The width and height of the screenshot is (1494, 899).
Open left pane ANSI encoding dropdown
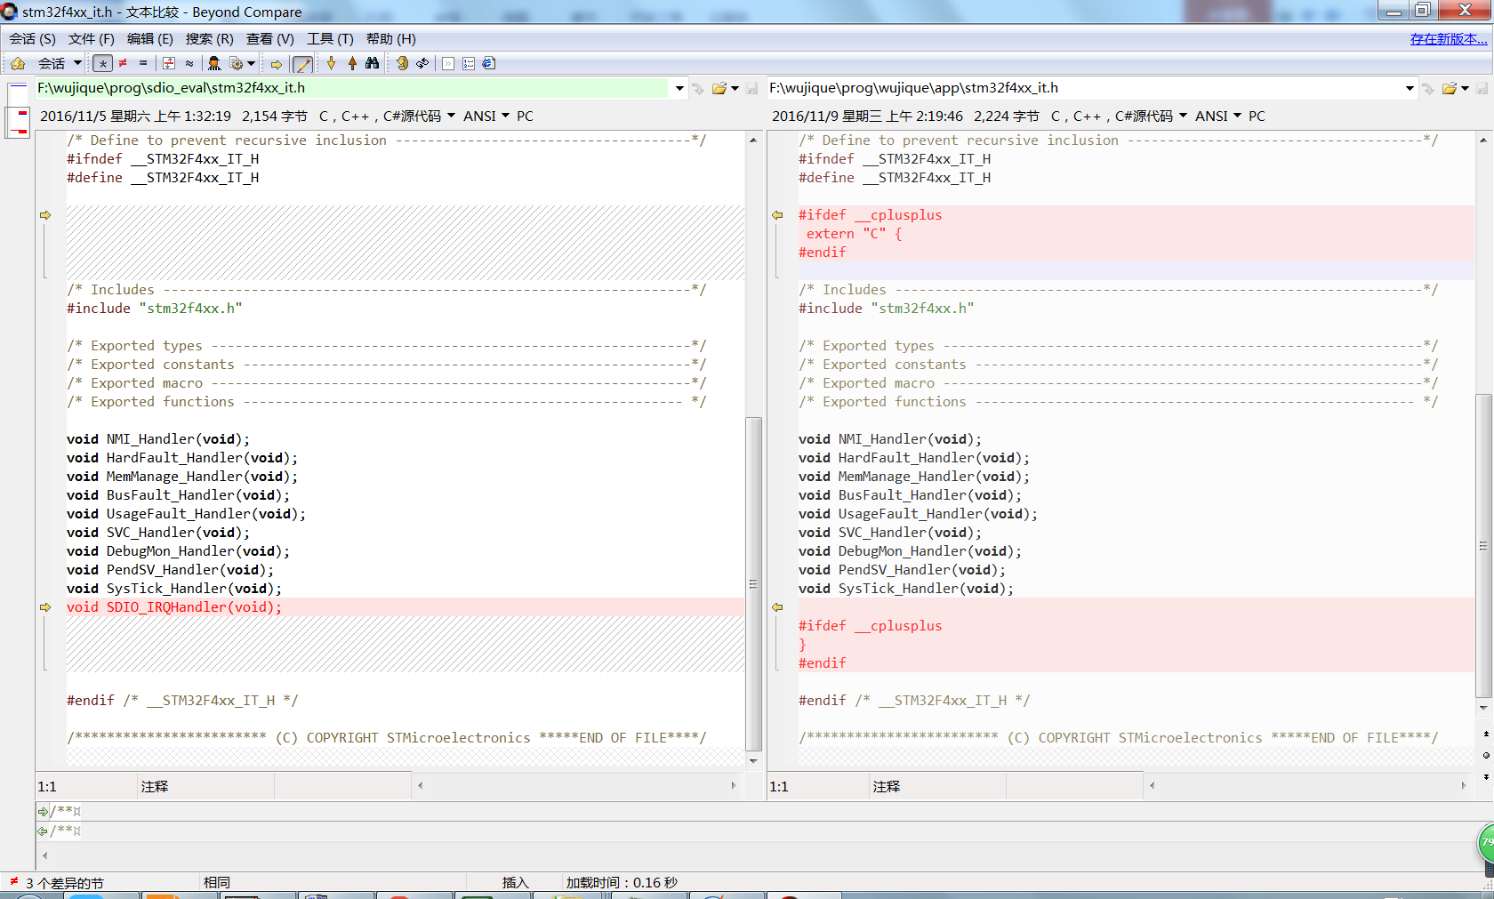(x=486, y=116)
